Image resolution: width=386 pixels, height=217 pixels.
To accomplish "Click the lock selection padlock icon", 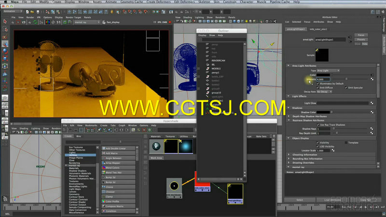I will coord(112,12).
